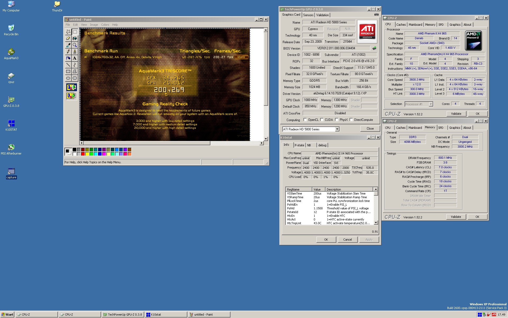Click the Description column header in K10stat
This screenshot has height=318, width=508.
pos(349,189)
